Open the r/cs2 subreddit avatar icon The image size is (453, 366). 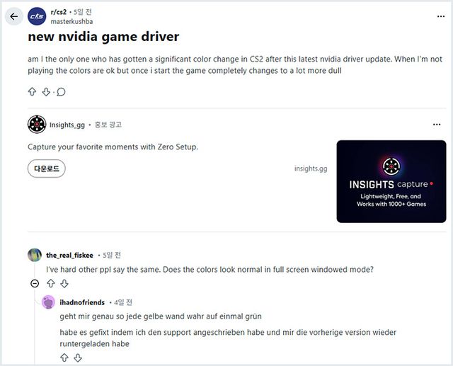(x=37, y=16)
